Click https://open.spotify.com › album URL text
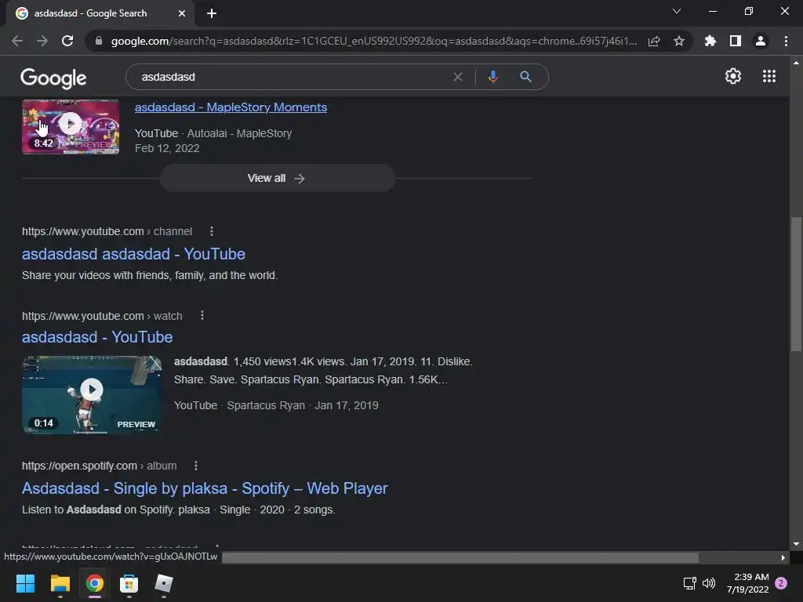 (100, 466)
